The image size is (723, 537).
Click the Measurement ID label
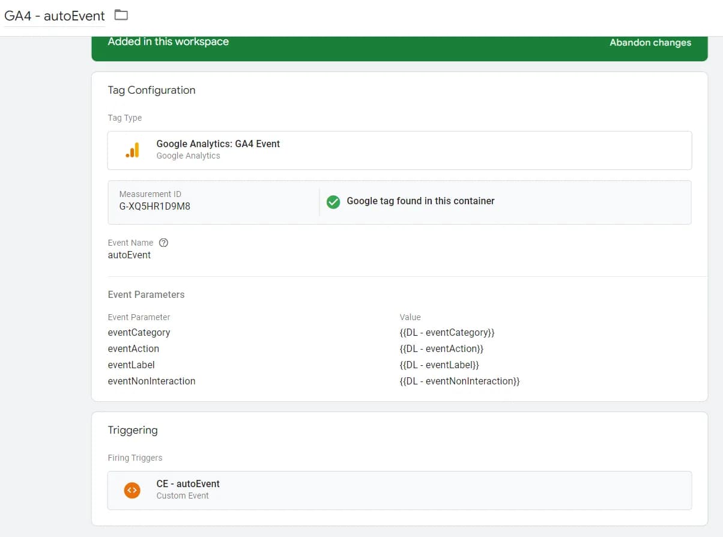coord(150,194)
